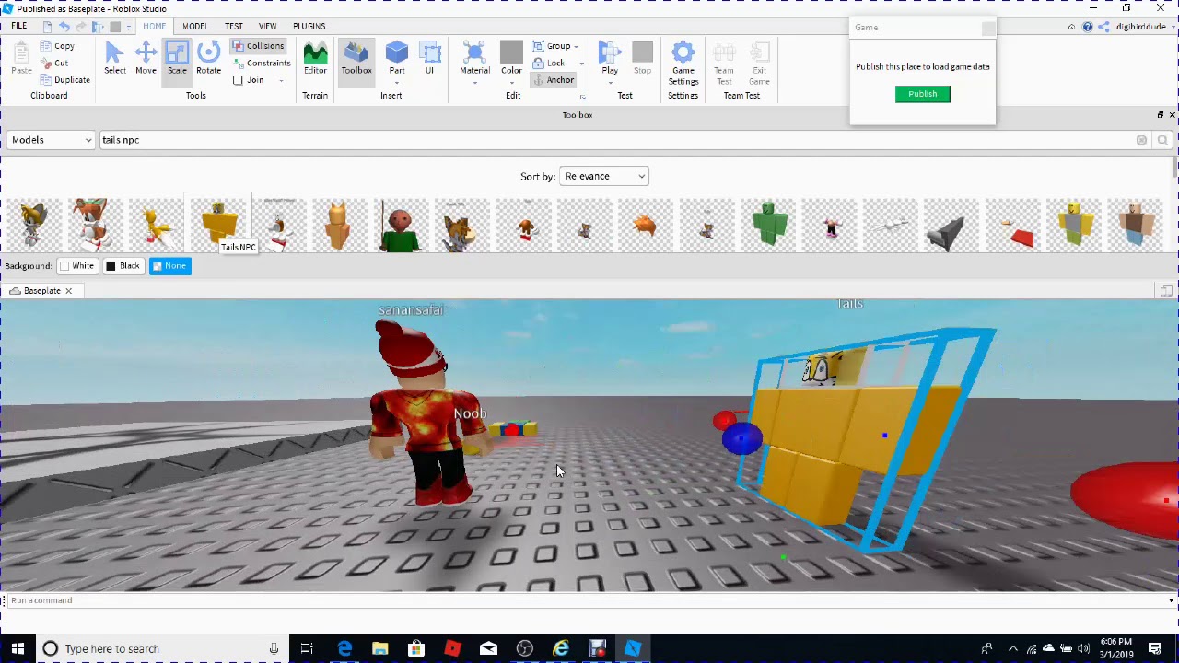Open the help question mark icon
The image size is (1179, 663).
pos(1088,27)
